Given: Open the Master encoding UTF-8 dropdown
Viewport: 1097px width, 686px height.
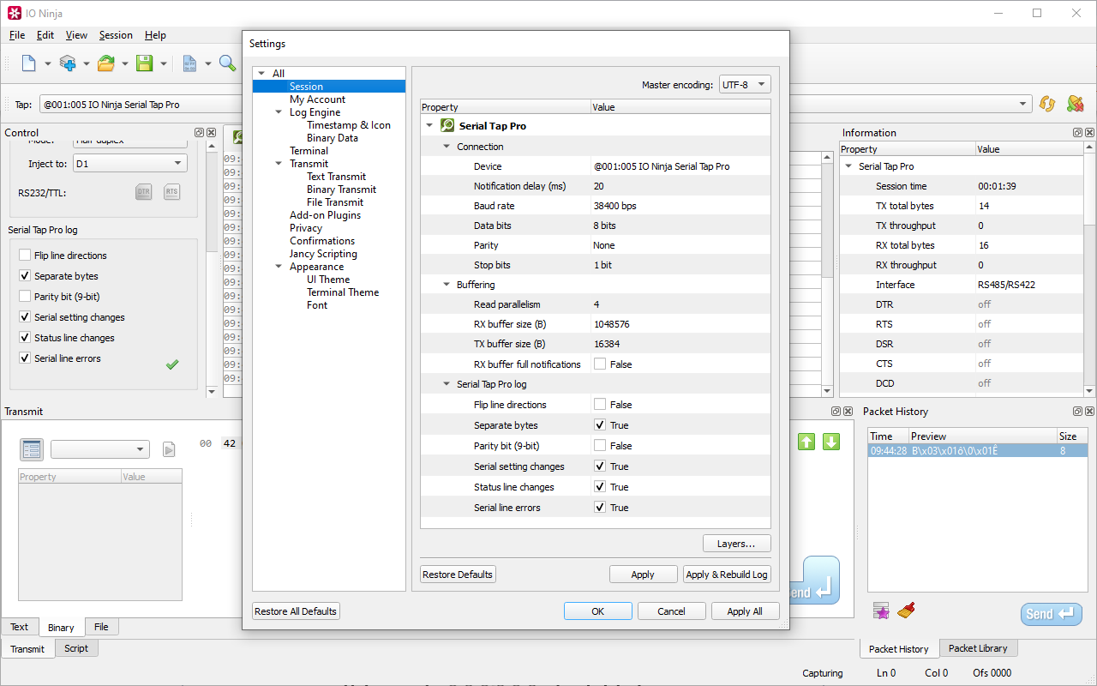Looking at the screenshot, I should pos(745,85).
